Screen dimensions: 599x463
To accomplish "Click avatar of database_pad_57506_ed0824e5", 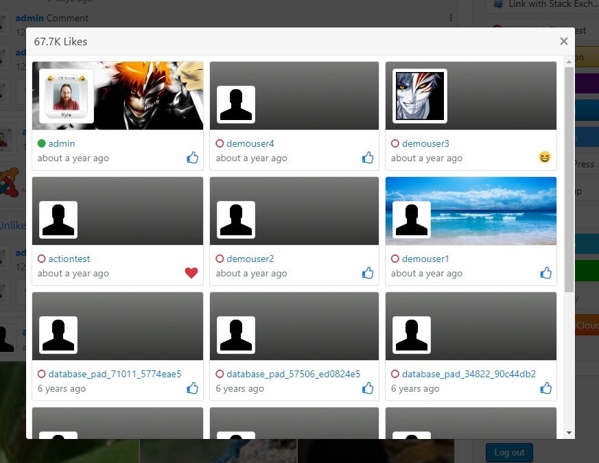I will coord(236,335).
